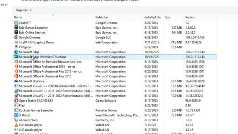Click the Microsoft Edge icon
238x134 pixels.
[x=16, y=52]
